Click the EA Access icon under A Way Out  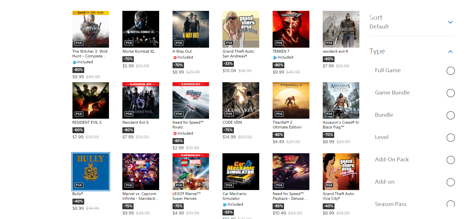click(175, 58)
